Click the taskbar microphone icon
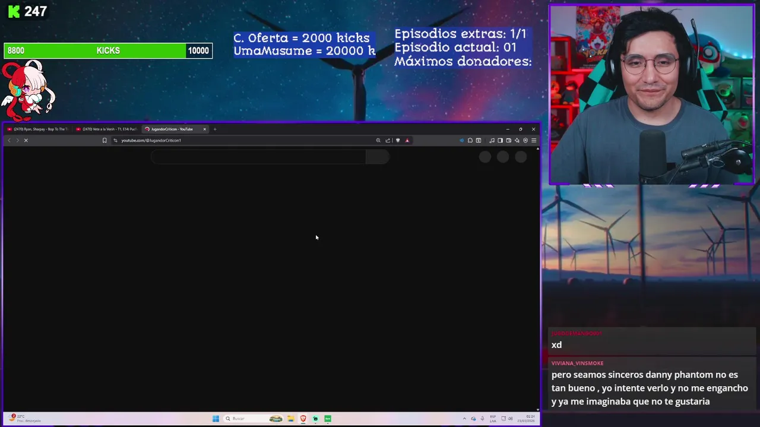The width and height of the screenshot is (760, 427). pos(482,419)
